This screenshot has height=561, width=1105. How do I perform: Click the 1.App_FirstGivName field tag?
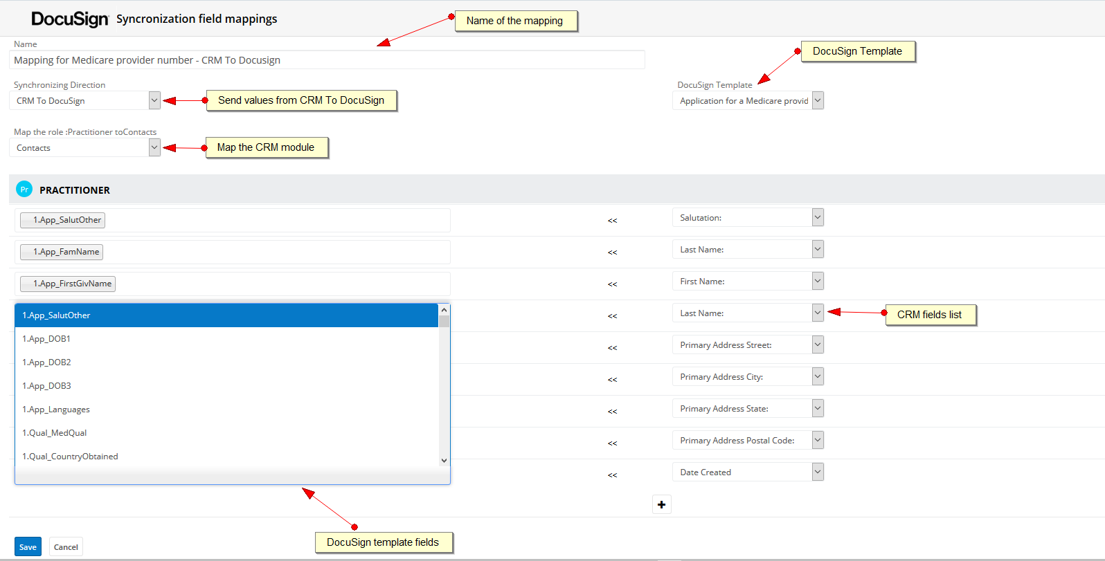click(x=68, y=284)
